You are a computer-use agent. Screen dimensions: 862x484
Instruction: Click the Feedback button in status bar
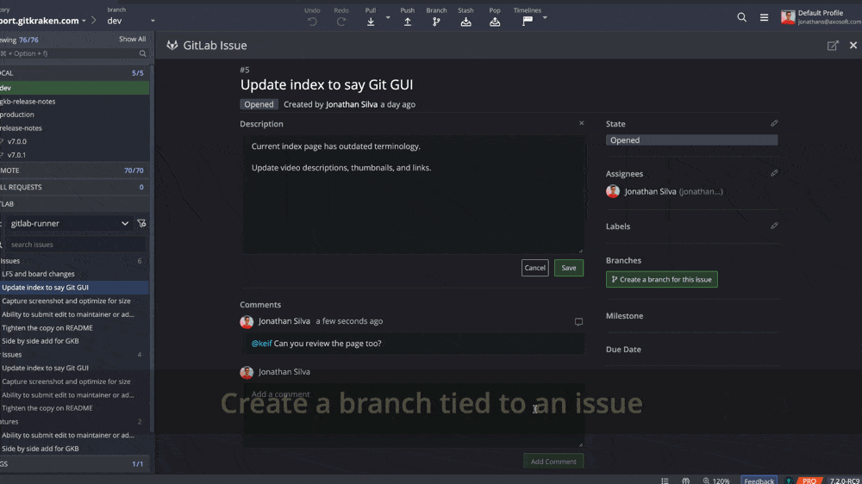(759, 481)
